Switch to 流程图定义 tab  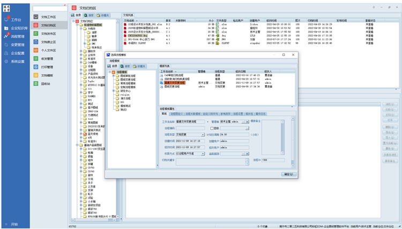pos(177,114)
